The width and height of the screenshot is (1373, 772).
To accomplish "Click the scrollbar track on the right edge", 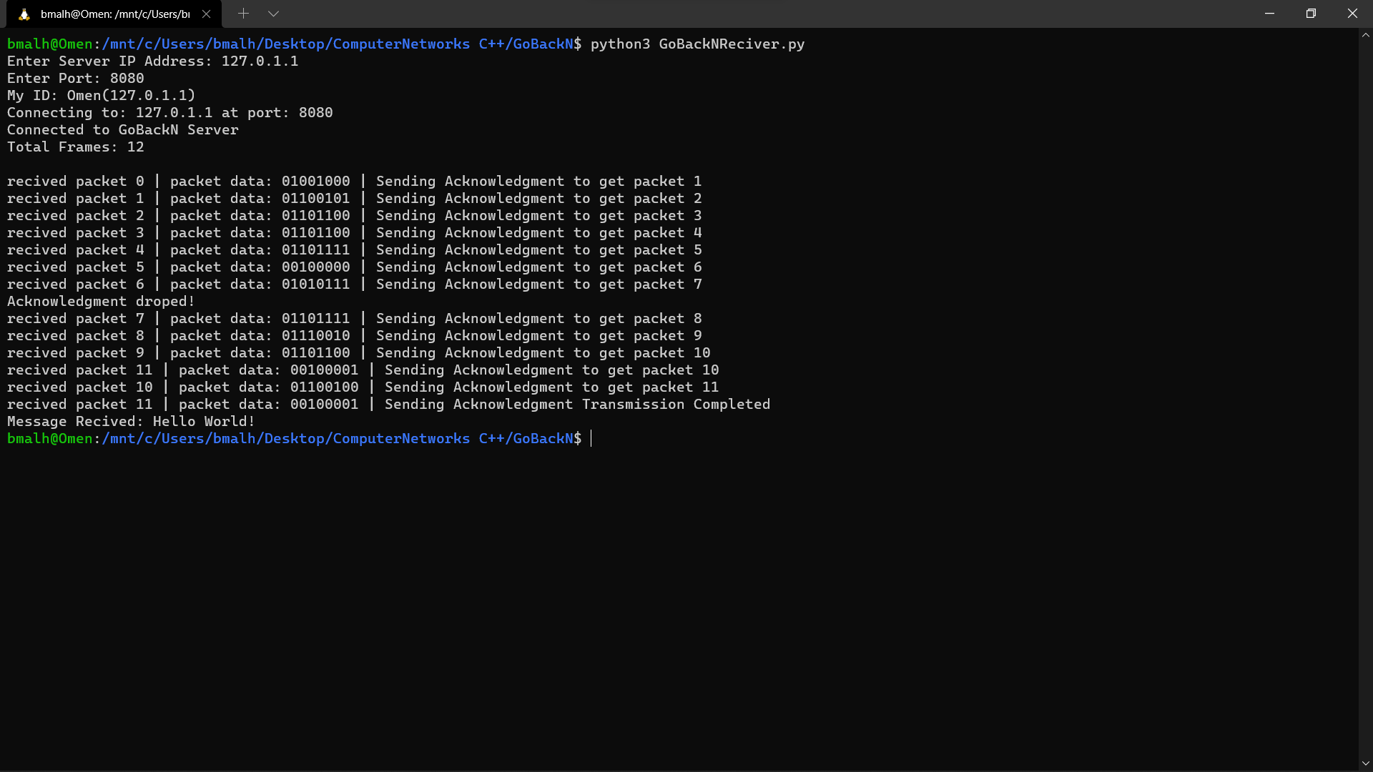I will coord(1365,393).
